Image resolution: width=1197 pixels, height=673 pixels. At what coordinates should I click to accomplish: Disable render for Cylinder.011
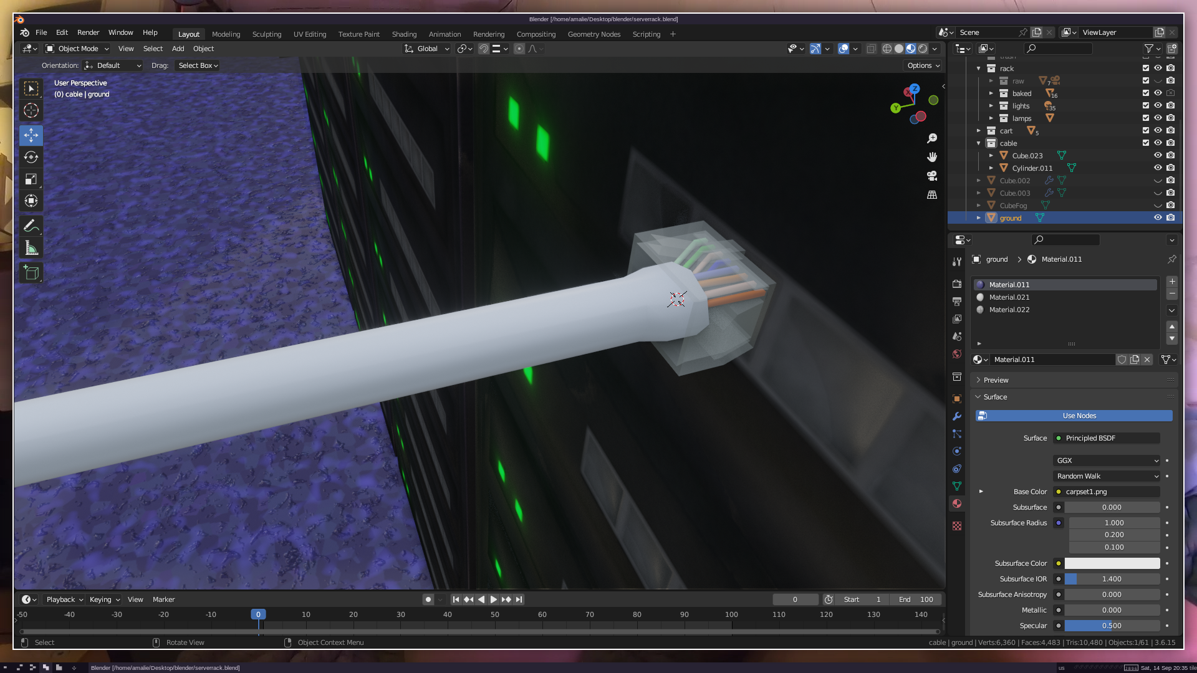(1171, 168)
